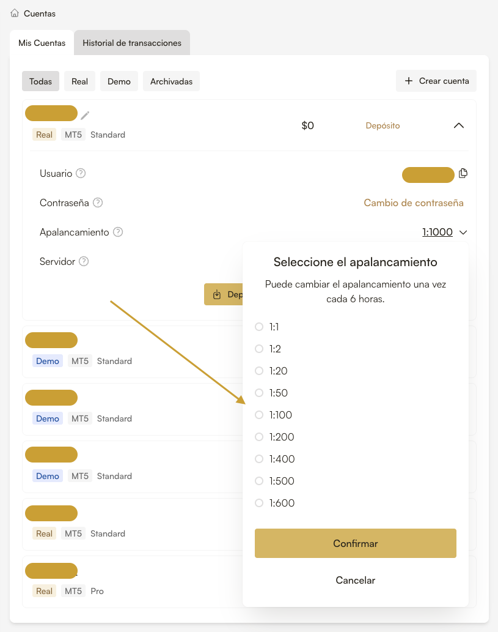Image resolution: width=498 pixels, height=632 pixels.
Task: Pick the 1:1 leverage radio option
Action: (x=259, y=327)
